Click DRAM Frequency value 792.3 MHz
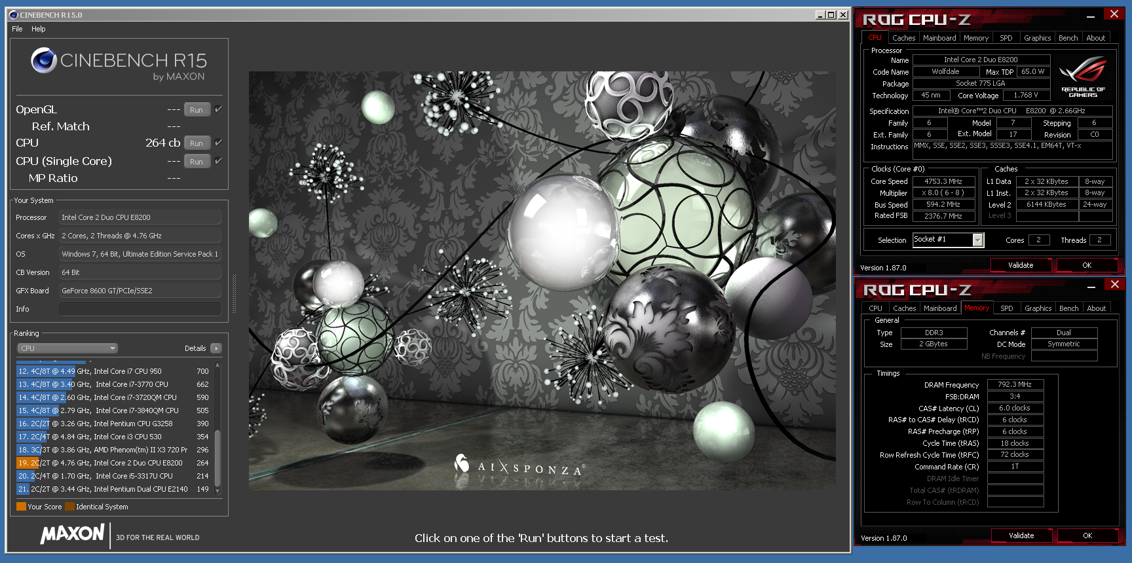The height and width of the screenshot is (563, 1132). 1015,384
